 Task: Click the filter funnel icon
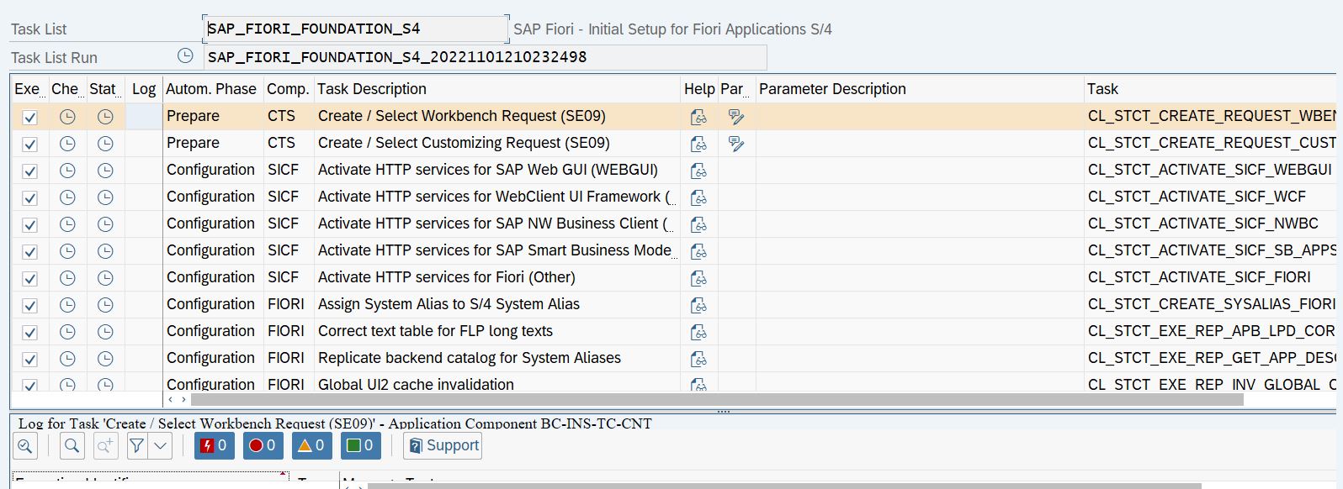point(137,445)
